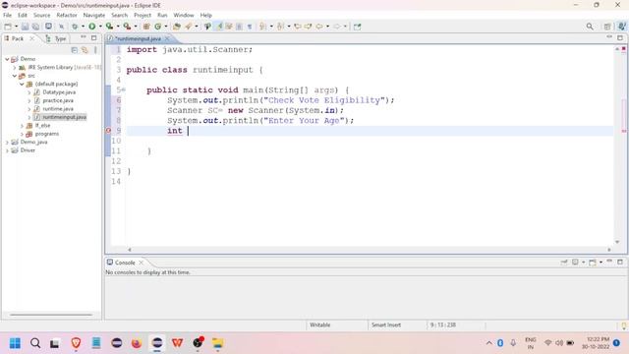Open the File menu
This screenshot has height=354, width=629.
(x=7, y=15)
